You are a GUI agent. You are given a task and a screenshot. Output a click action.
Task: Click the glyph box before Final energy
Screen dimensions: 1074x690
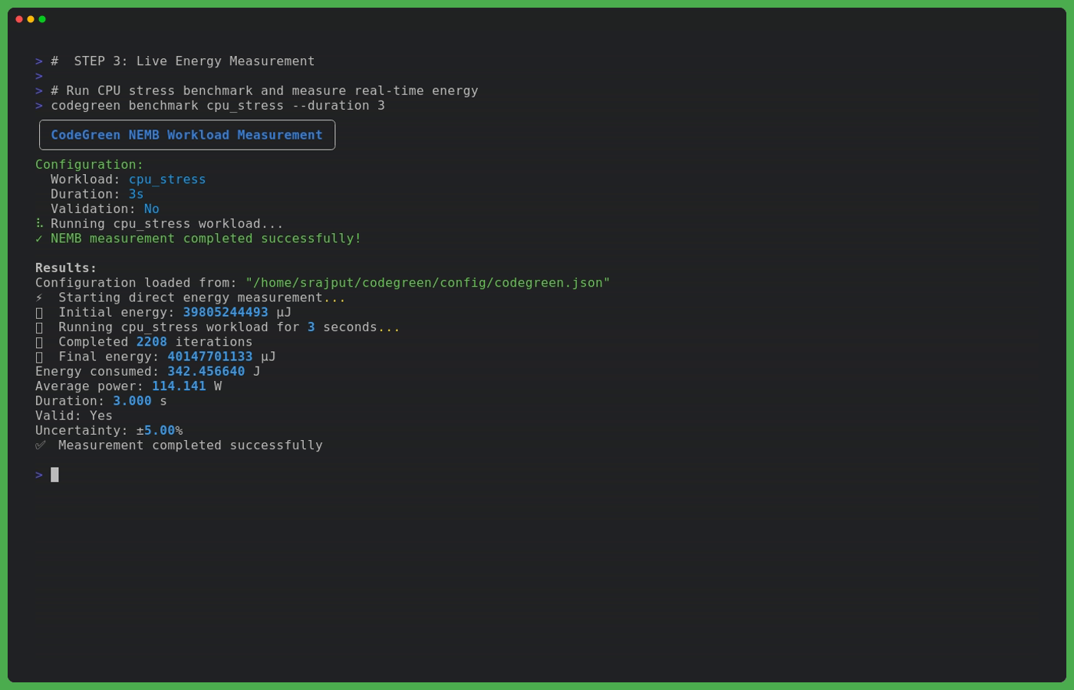click(39, 357)
